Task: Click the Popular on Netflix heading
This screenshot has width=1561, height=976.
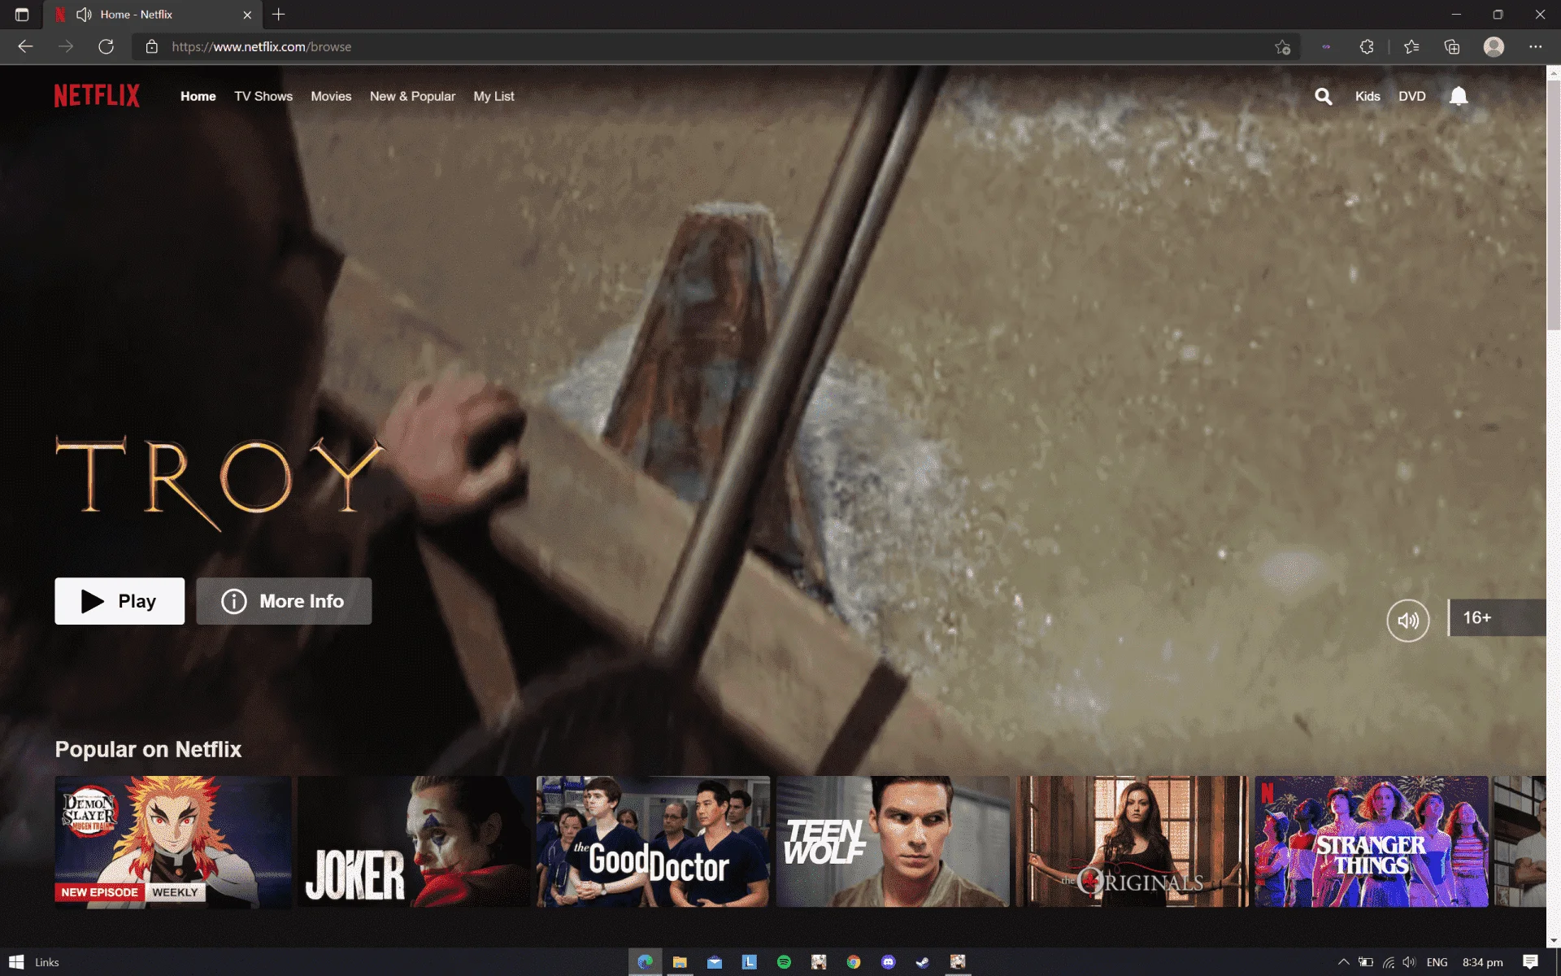Action: (x=148, y=749)
